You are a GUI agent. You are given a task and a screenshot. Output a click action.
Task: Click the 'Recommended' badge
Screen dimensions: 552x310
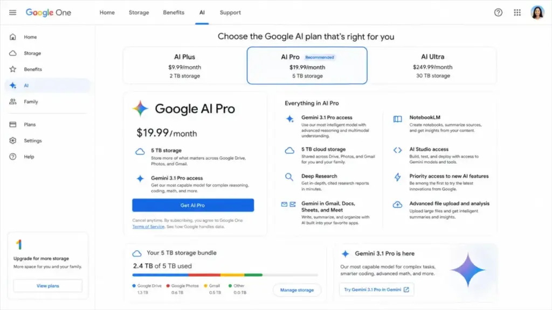point(319,57)
